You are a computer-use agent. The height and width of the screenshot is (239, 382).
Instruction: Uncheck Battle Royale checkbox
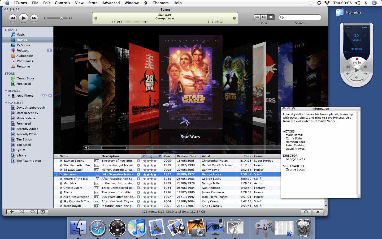click(x=61, y=206)
